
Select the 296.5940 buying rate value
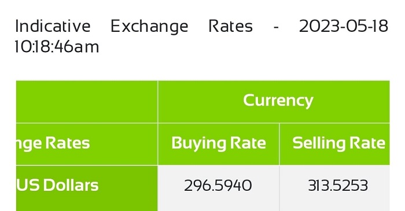point(218,186)
